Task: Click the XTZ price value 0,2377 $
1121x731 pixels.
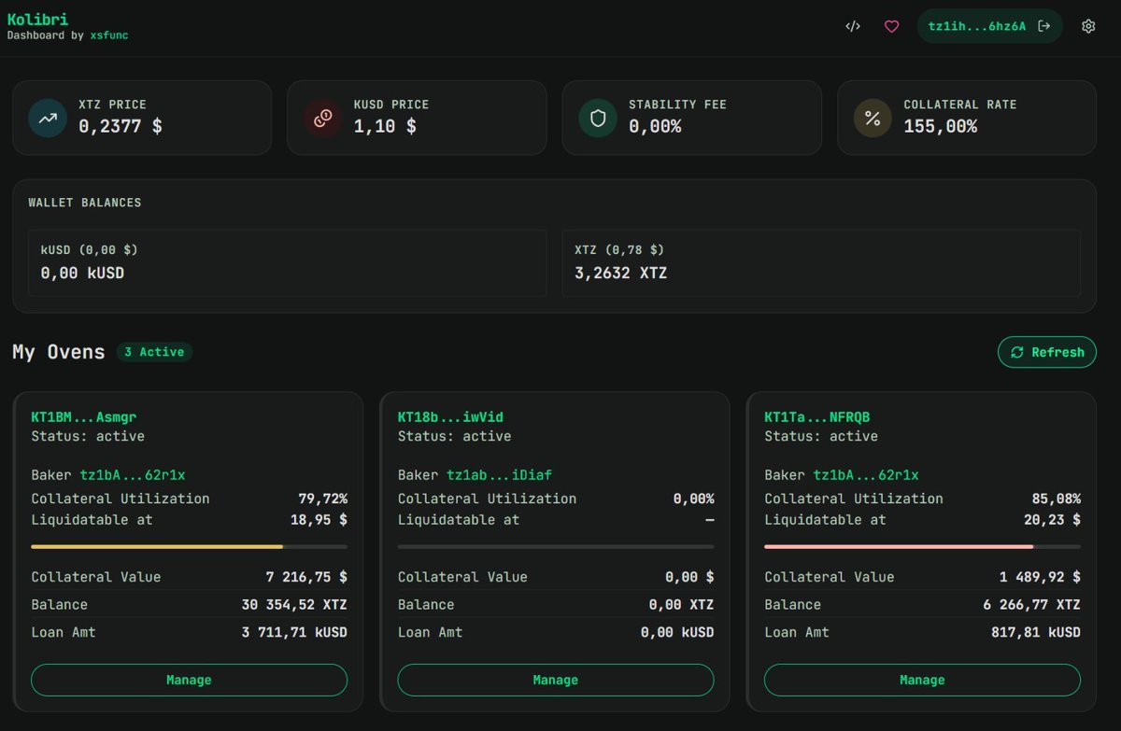Action: pos(120,126)
